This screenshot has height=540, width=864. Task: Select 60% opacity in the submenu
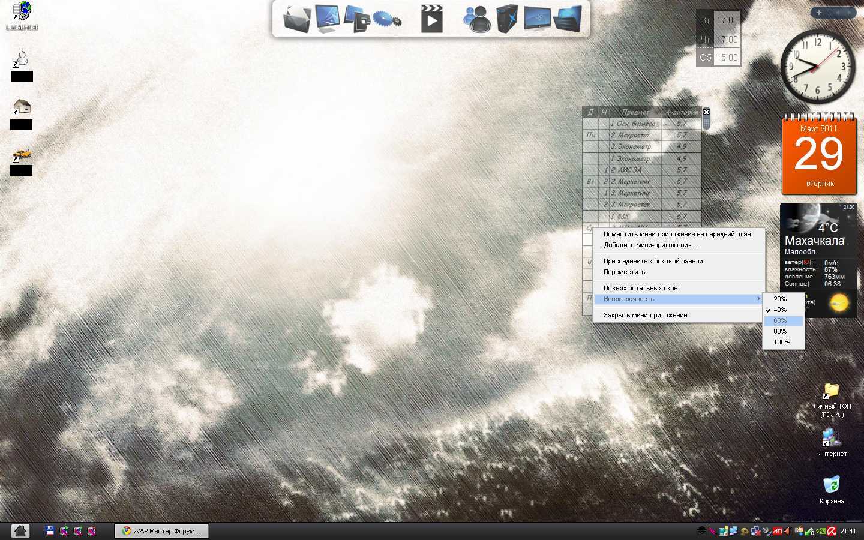coord(780,320)
